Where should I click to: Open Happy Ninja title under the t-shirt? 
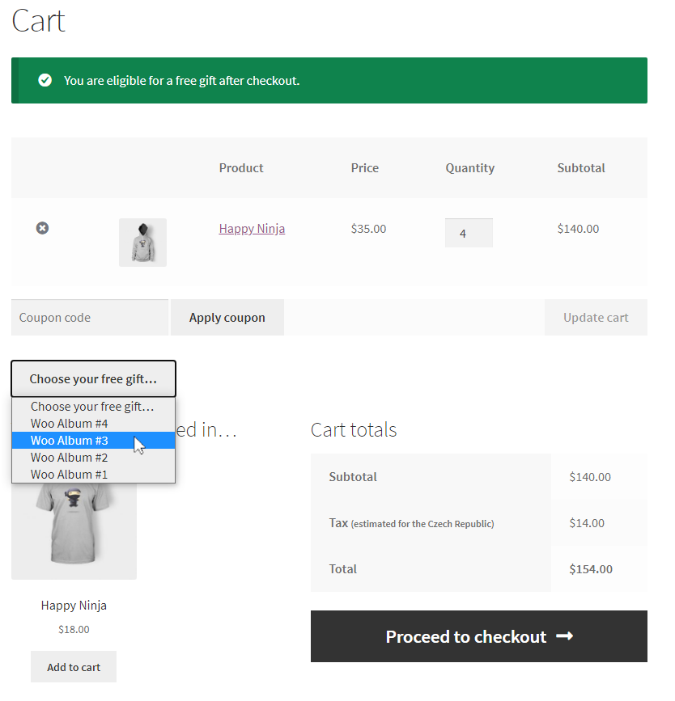74,606
